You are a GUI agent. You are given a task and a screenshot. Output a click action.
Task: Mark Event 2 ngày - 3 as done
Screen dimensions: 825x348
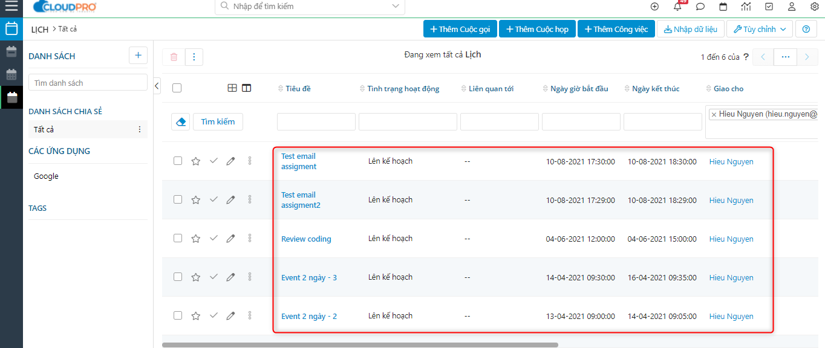pyautogui.click(x=214, y=277)
